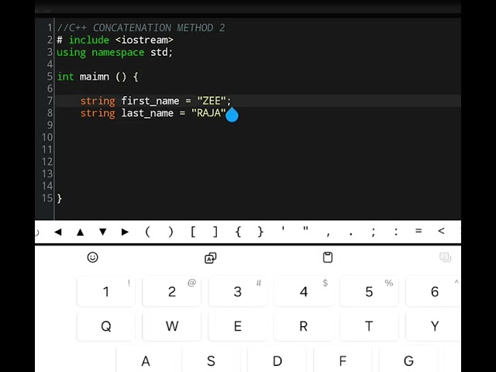Tap the R key on keyboard
The height and width of the screenshot is (372, 496).
click(x=303, y=326)
